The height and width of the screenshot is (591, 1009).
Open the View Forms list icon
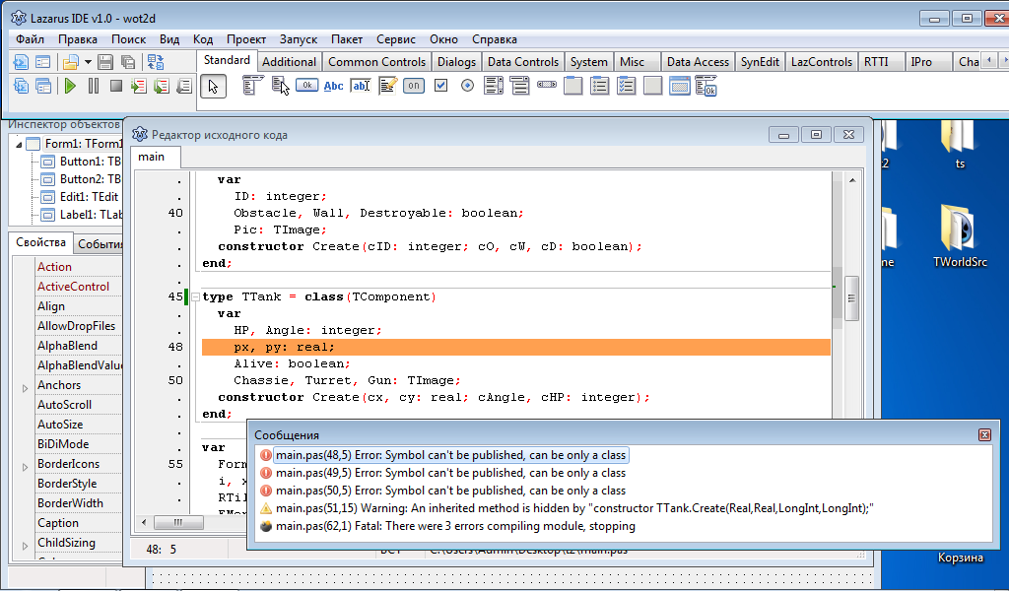(x=43, y=86)
